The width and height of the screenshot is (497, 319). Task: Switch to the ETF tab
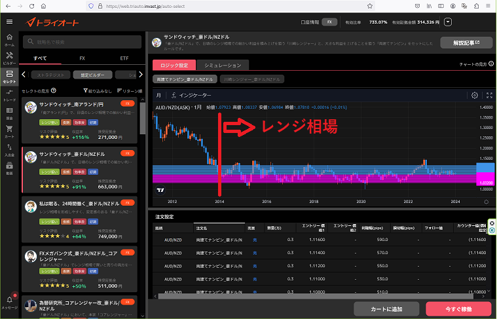[x=124, y=58]
